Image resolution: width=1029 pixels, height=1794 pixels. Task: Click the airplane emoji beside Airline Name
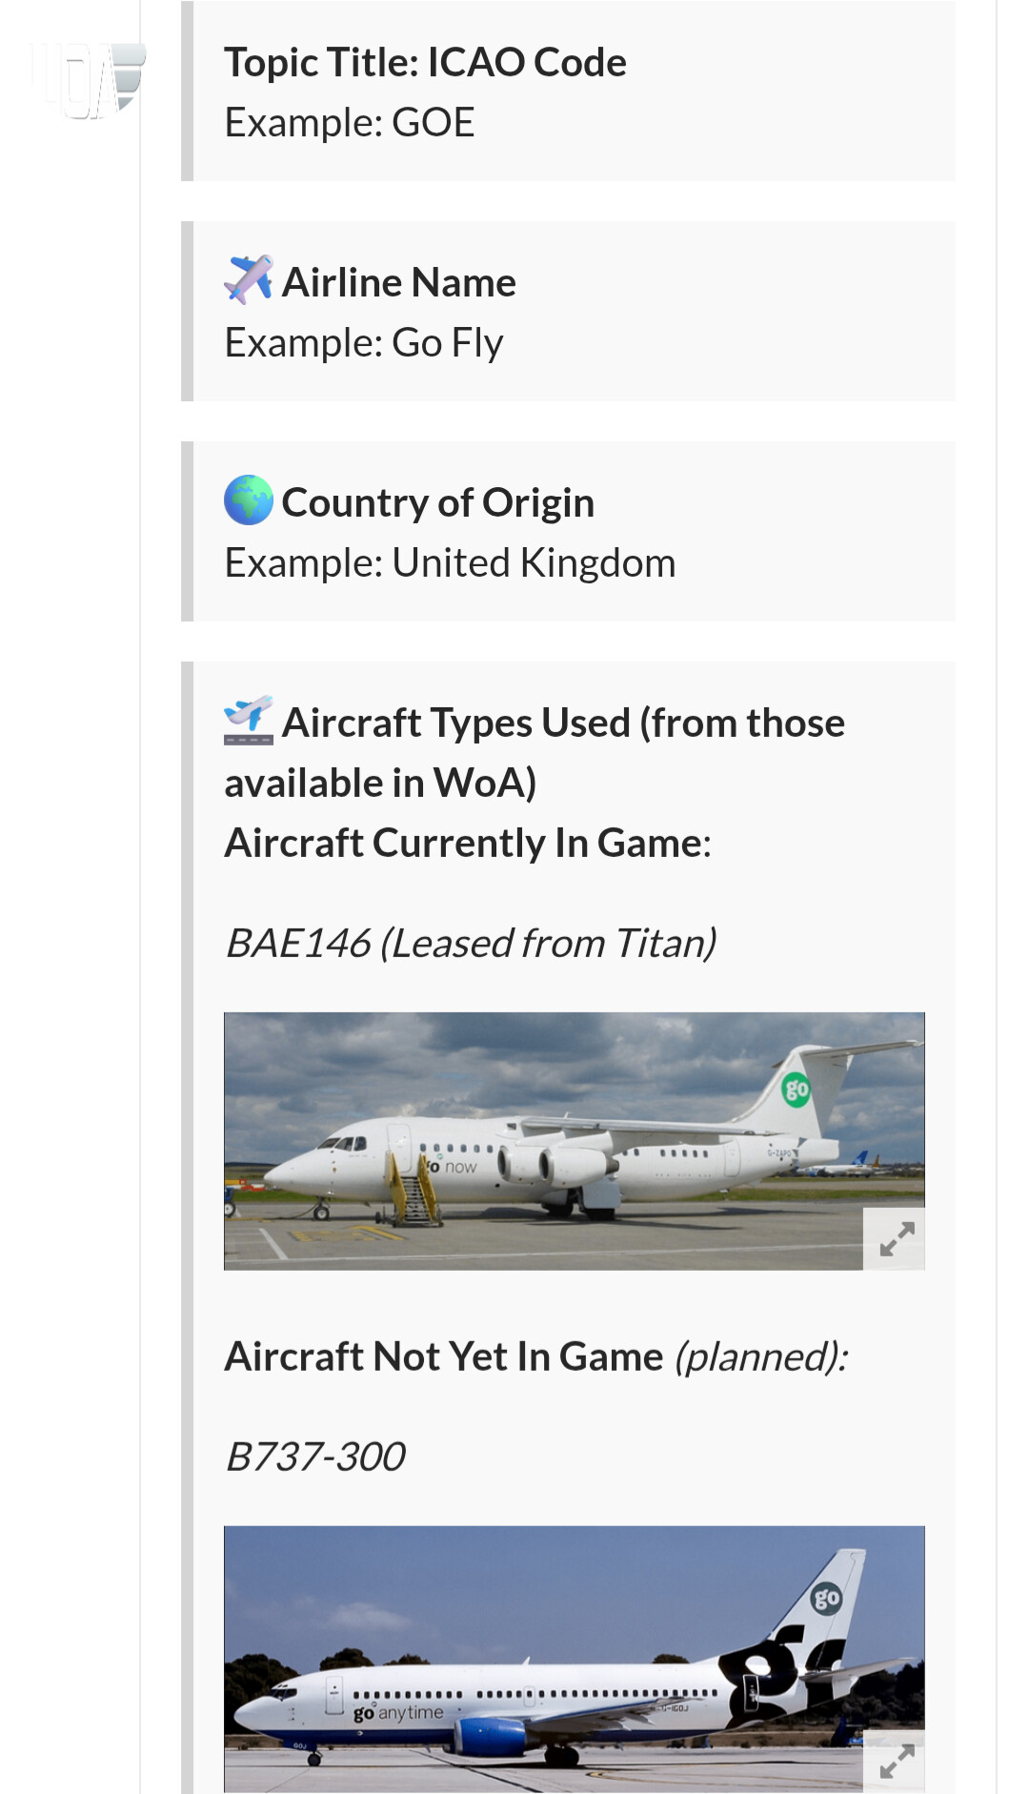coord(248,280)
